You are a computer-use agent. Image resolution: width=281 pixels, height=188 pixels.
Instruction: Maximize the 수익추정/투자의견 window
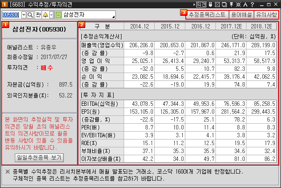(269, 5)
